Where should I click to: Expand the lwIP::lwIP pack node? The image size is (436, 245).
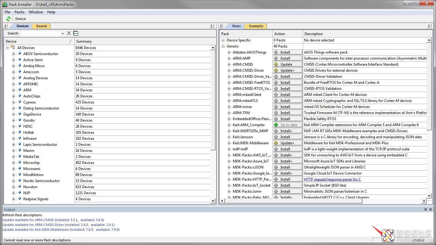229,149
